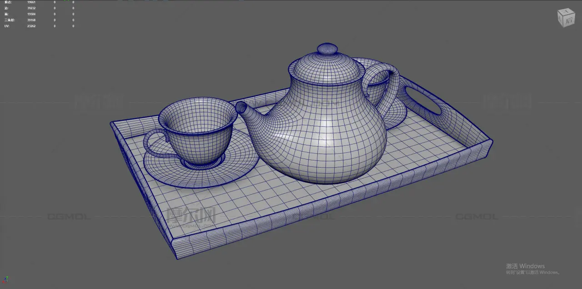Click the edge count value 39232
The width and height of the screenshot is (582, 289).
point(31,8)
